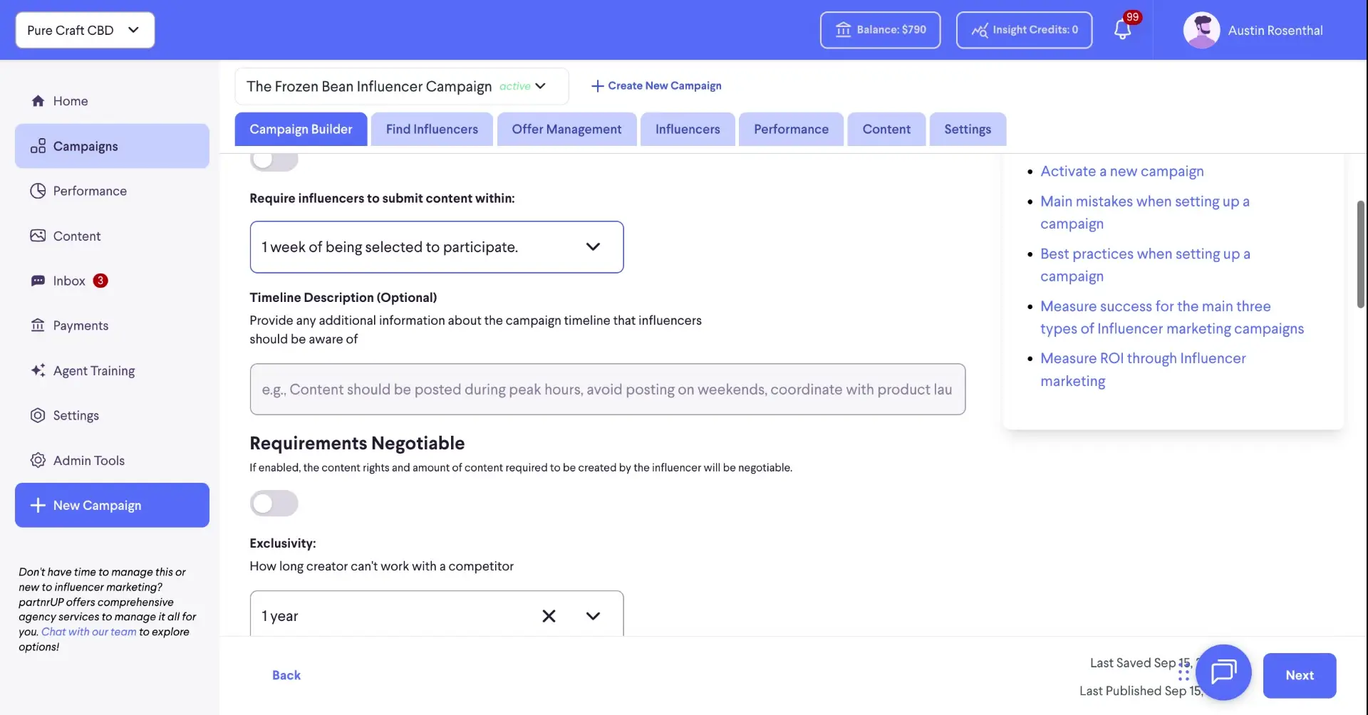Open the floating chat bubble
This screenshot has width=1368, height=715.
click(x=1223, y=672)
